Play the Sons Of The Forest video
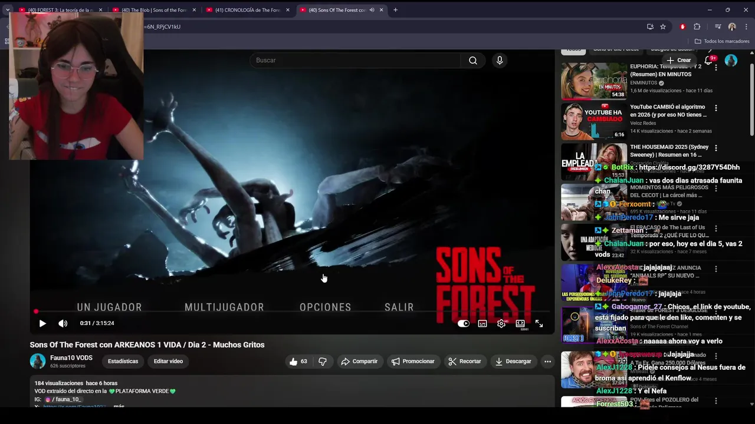755x424 pixels. (42, 323)
